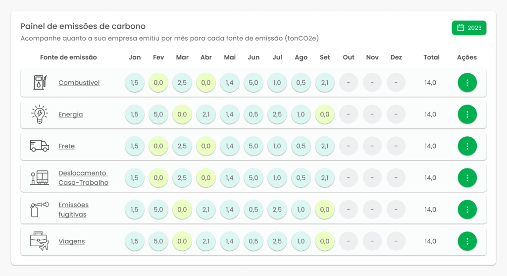The width and height of the screenshot is (507, 276).
Task: Click the bus stop commute icon
Action: point(40,178)
